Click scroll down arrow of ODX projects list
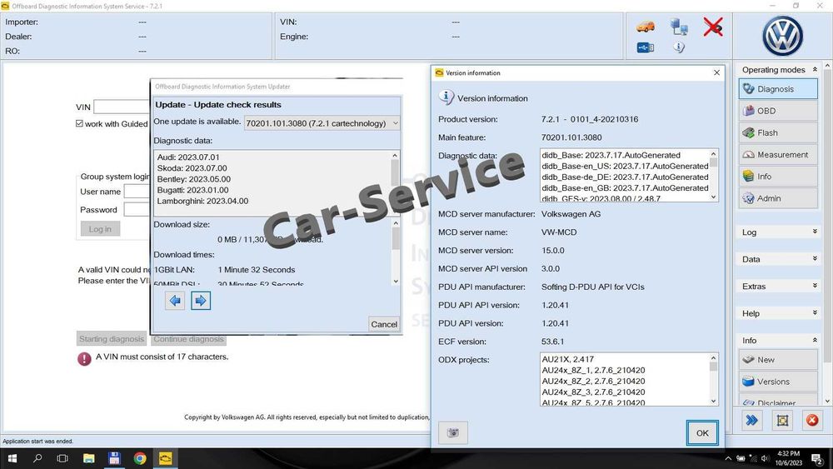Viewport: 833px width, 469px height. tap(713, 401)
